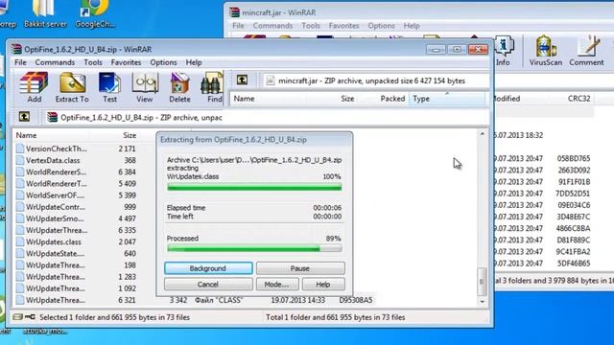Select the WrUpdateState... file

pos(55,253)
